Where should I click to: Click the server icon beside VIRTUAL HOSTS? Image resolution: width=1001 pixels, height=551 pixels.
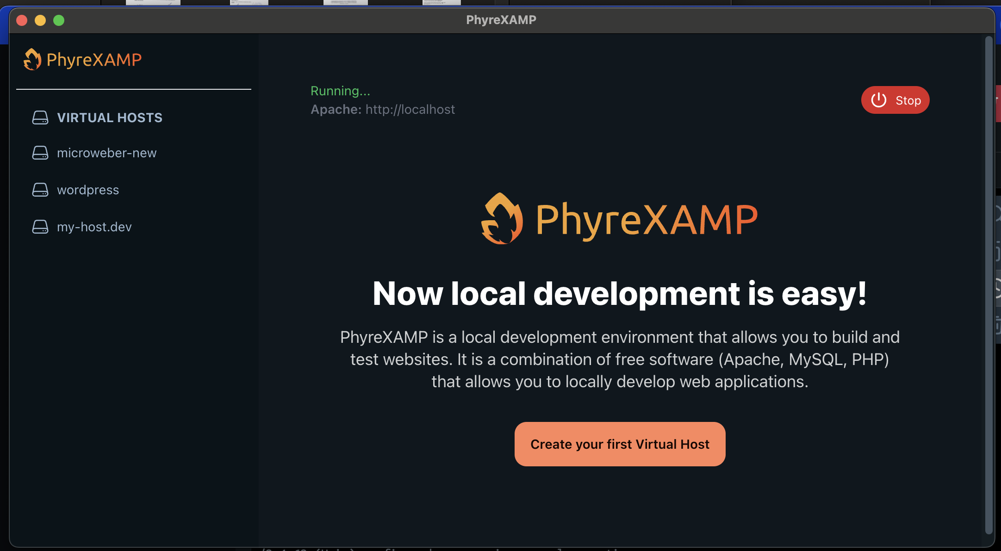(x=40, y=118)
